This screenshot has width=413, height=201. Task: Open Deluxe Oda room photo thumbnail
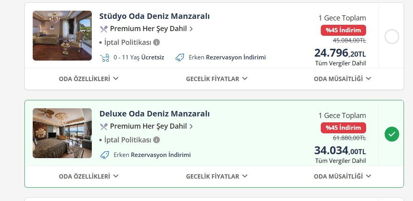click(62, 133)
